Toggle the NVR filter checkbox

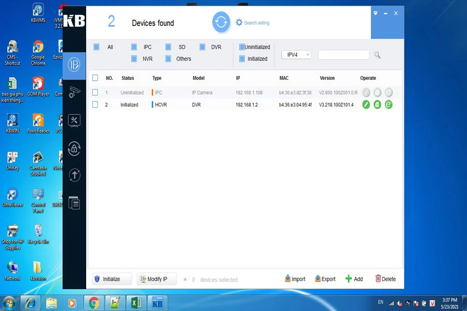(x=134, y=59)
